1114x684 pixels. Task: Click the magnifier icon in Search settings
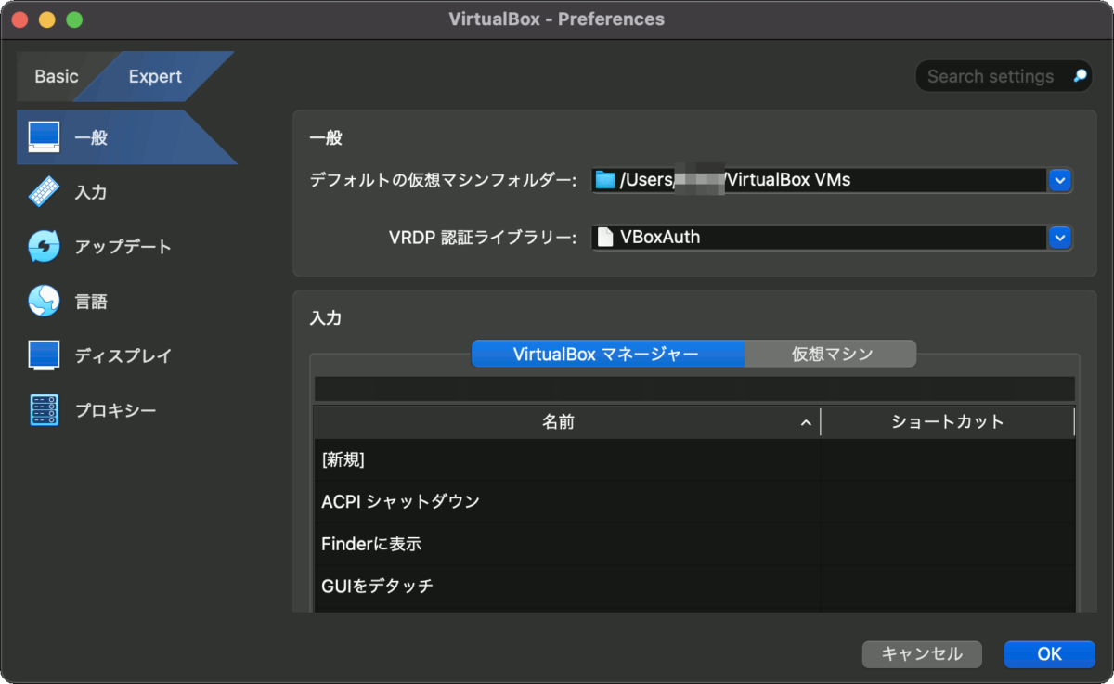1077,76
